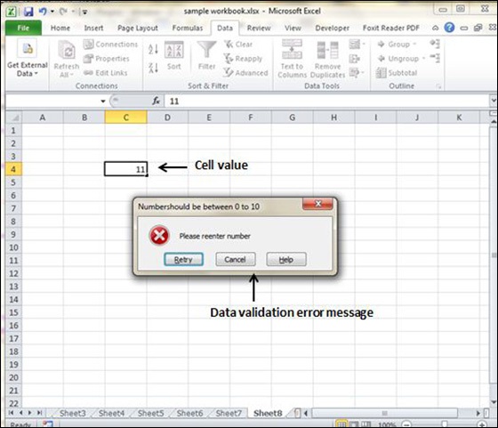Switch to Sheet3 tab
Image resolution: width=498 pixels, height=428 pixels.
[72, 413]
